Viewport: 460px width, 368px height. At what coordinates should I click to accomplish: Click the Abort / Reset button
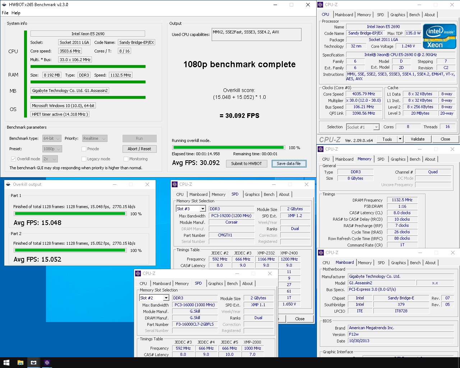tap(139, 149)
